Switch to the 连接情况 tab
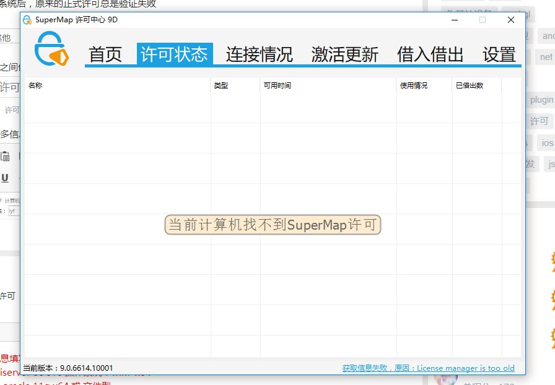This screenshot has height=385, width=555. (260, 54)
